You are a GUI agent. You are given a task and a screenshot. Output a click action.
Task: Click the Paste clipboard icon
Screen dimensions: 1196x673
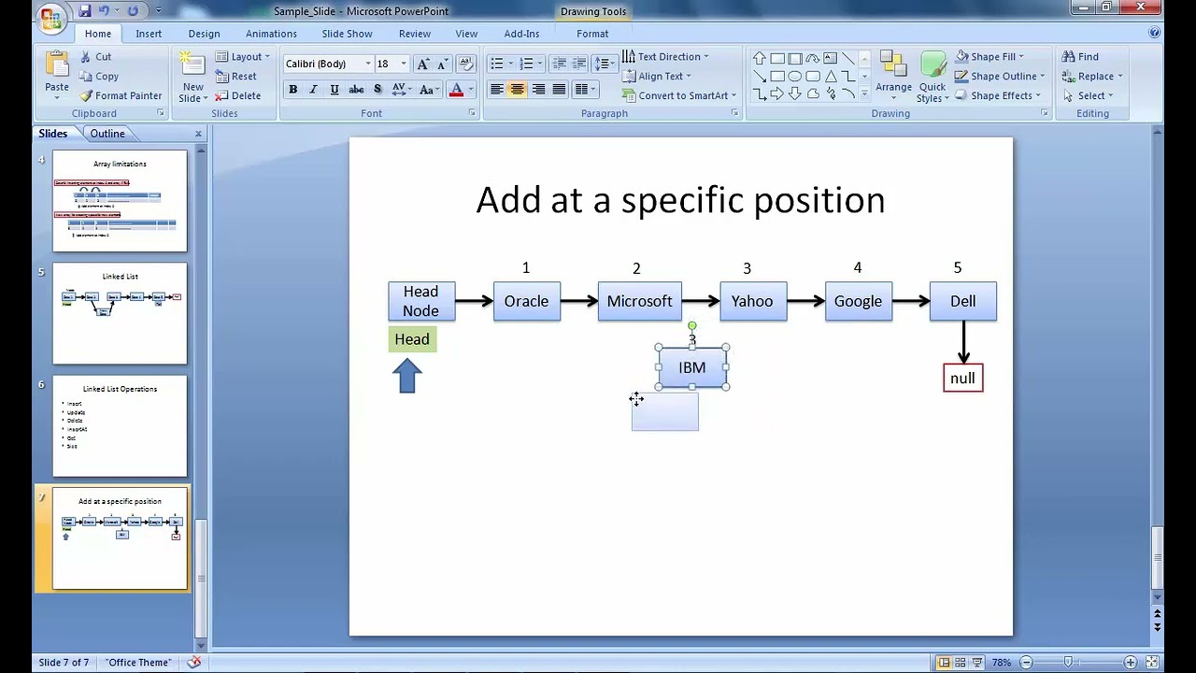click(57, 66)
